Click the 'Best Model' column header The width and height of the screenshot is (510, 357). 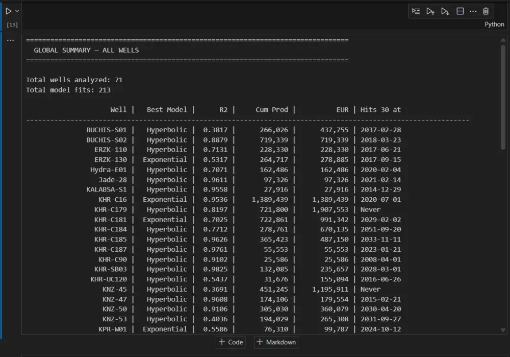pyautogui.click(x=167, y=110)
